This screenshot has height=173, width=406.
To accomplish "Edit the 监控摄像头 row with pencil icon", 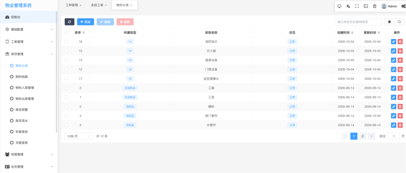I will (394, 79).
